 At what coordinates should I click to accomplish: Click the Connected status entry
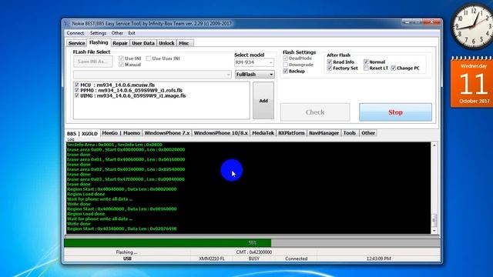coord(296,259)
